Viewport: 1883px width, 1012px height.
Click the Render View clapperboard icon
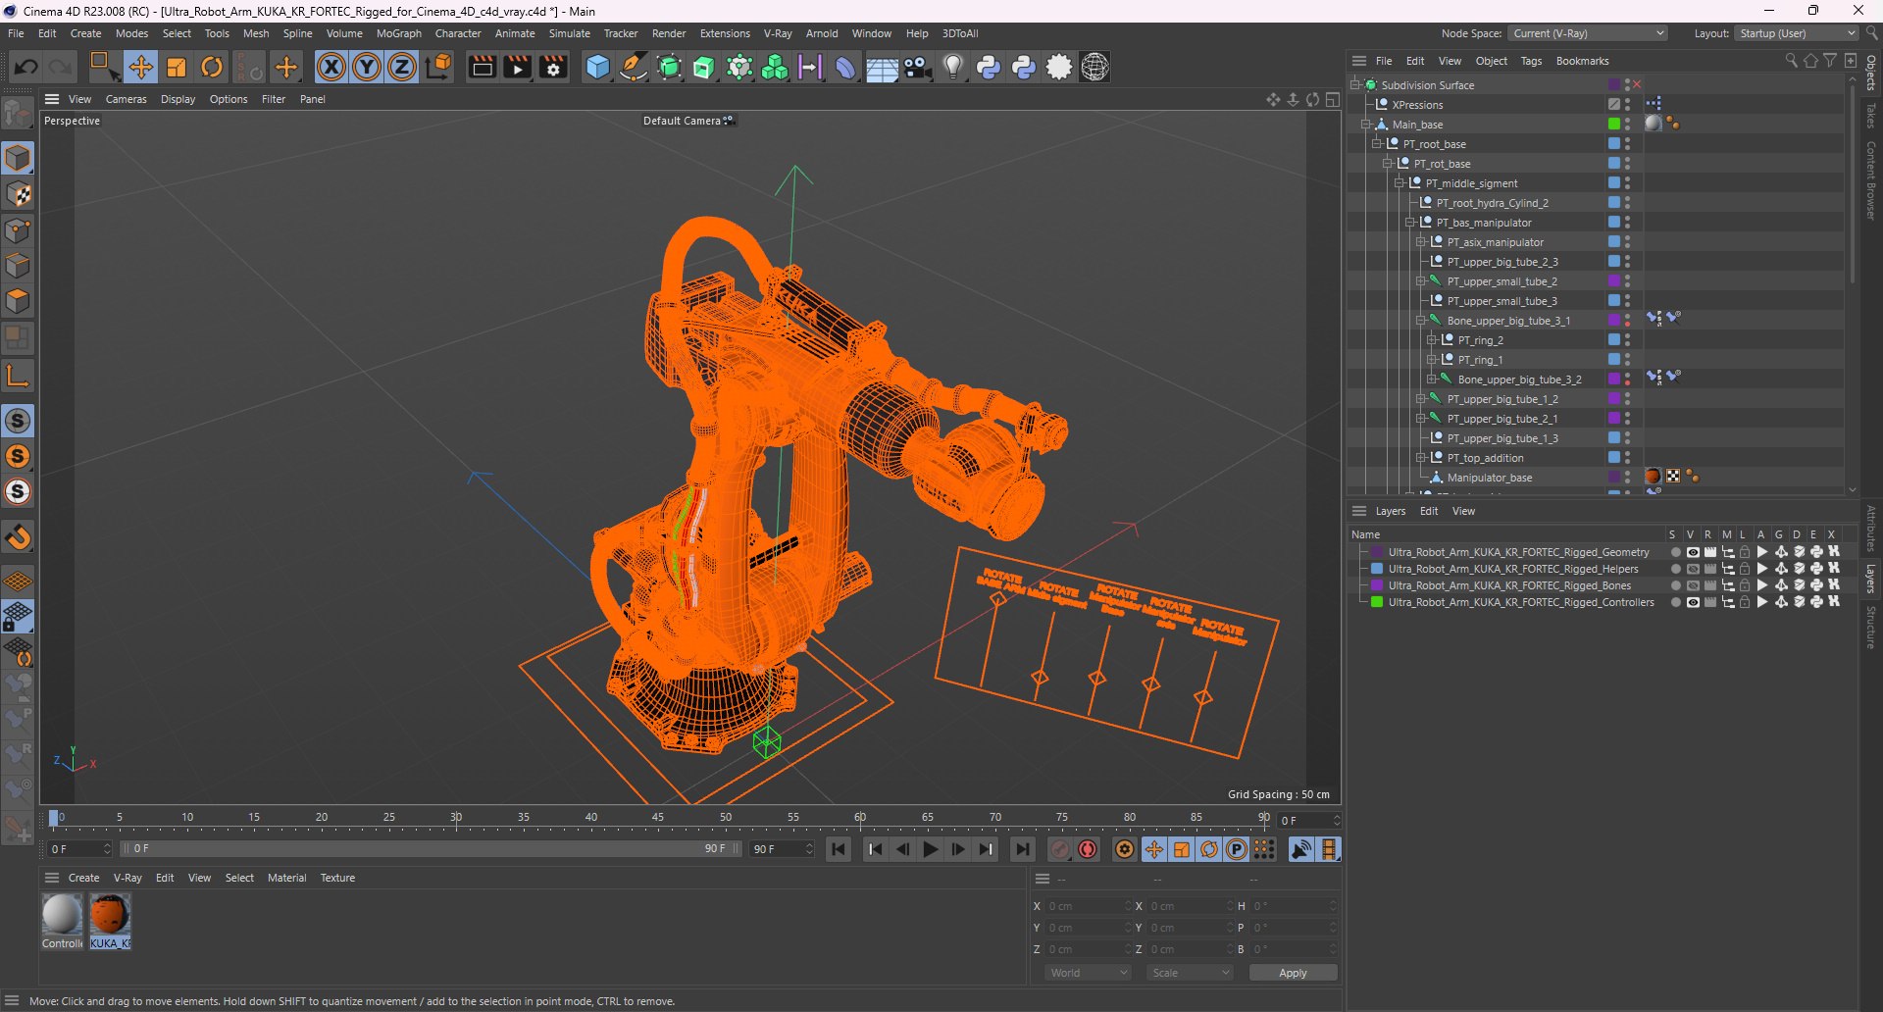482,67
